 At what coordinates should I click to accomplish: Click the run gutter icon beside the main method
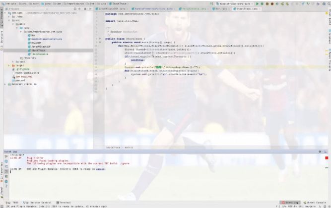click(100, 43)
